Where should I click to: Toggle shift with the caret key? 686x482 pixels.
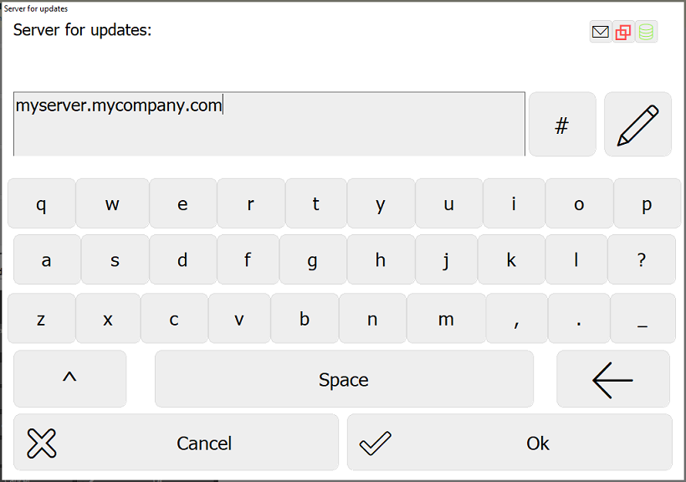click(x=70, y=379)
